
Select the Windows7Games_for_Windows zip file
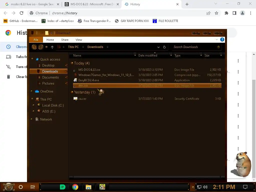[147, 75]
